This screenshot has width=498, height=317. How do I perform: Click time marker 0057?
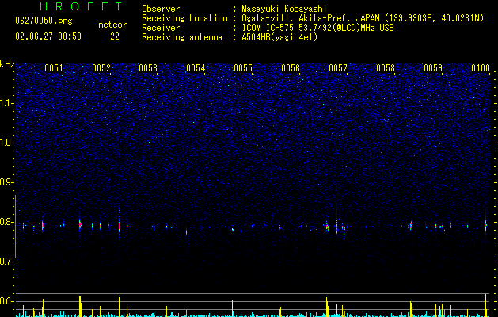click(338, 68)
